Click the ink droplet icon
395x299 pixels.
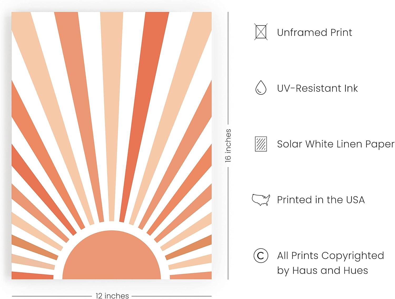click(261, 88)
